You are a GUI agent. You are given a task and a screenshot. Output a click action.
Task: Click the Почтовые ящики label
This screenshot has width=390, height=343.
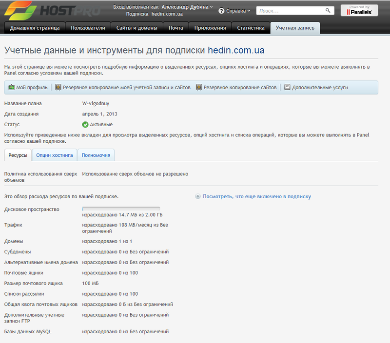pyautogui.click(x=23, y=273)
